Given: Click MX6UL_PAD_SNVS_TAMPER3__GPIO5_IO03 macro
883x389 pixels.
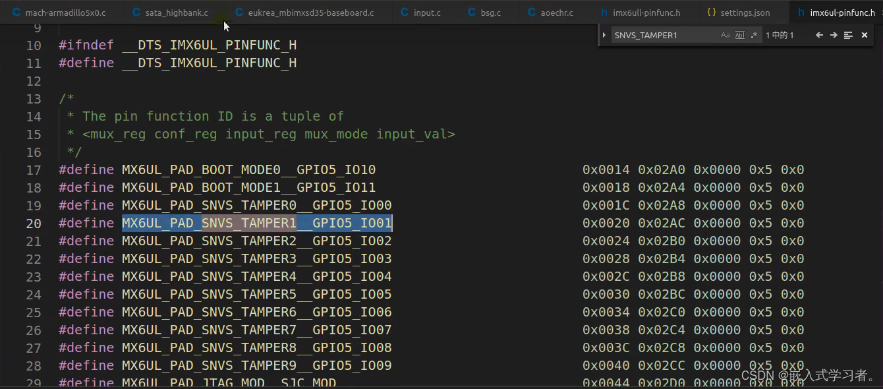Looking at the screenshot, I should 257,258.
